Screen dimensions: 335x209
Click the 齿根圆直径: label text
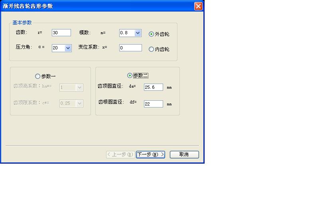[x=111, y=102]
